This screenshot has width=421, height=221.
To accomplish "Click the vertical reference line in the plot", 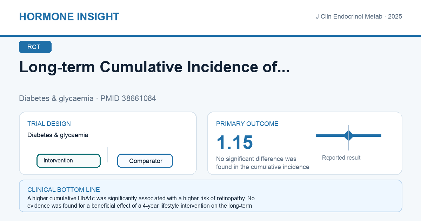I will point(349,138).
